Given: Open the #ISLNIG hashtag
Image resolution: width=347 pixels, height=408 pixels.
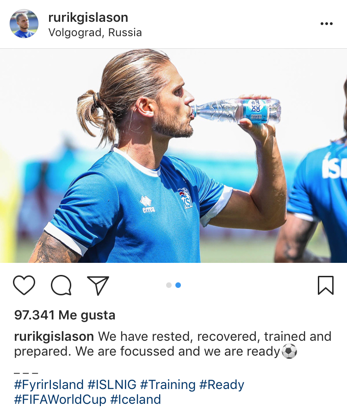Looking at the screenshot, I should [x=112, y=384].
